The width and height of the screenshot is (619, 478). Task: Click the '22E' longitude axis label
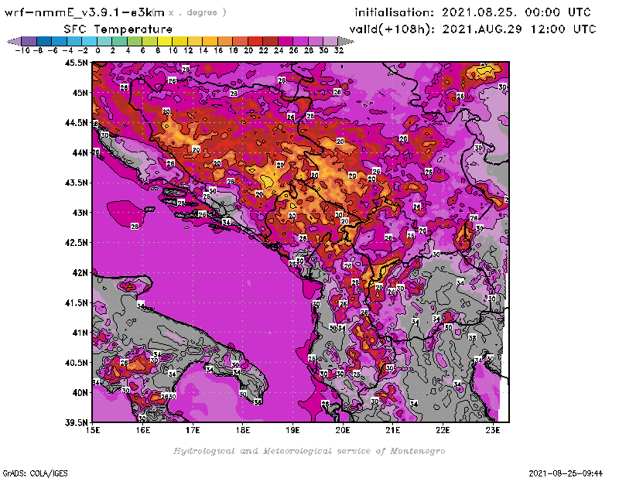coord(443,430)
